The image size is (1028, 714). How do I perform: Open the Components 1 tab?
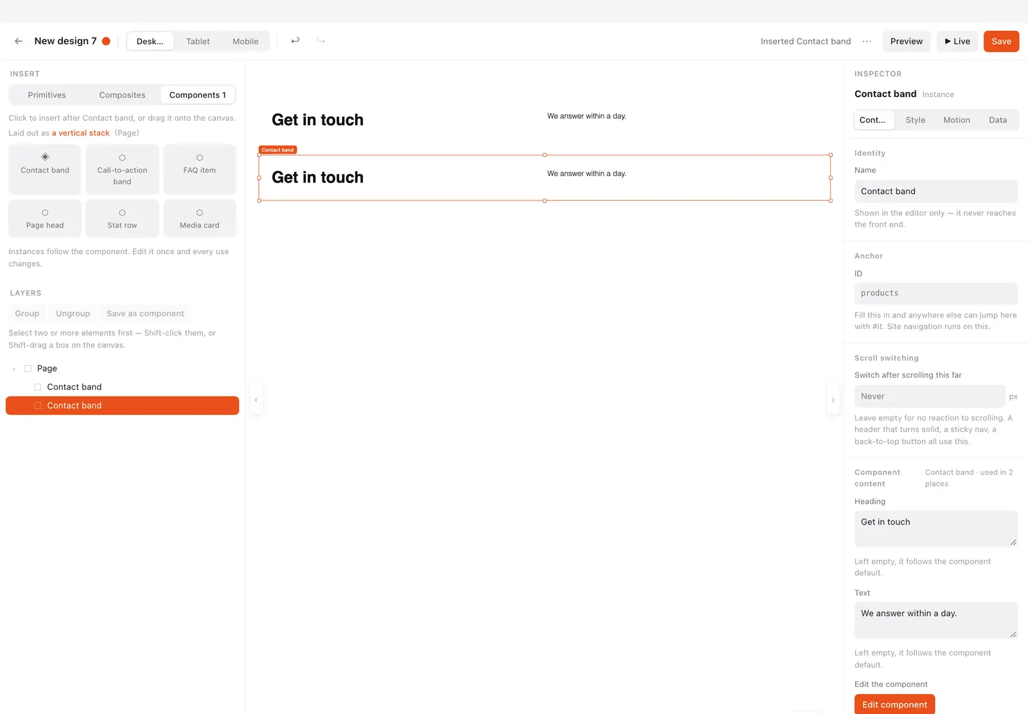(198, 95)
